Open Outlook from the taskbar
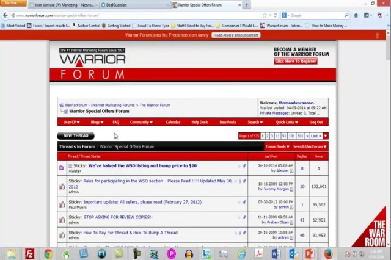 coord(293,254)
